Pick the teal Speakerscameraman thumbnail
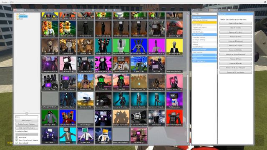 point(103,47)
